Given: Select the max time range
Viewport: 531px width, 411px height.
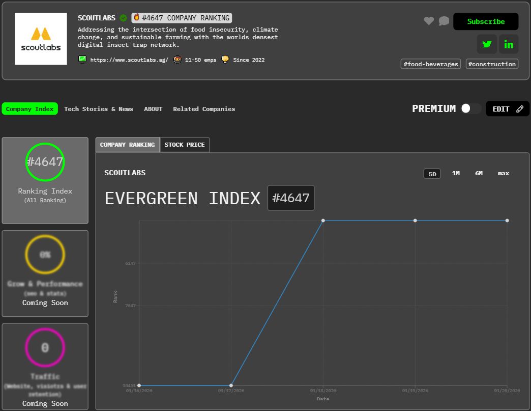Looking at the screenshot, I should (503, 174).
